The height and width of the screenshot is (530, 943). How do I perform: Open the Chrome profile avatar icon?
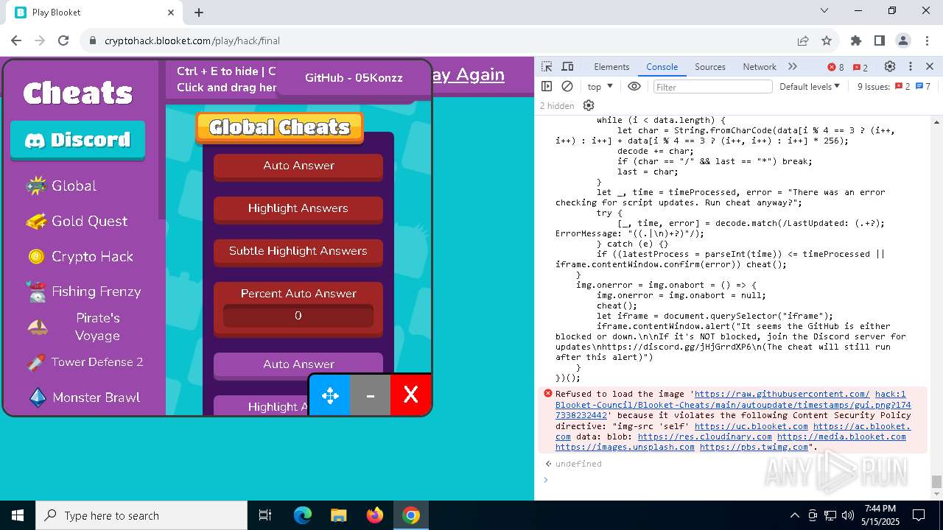click(x=903, y=40)
